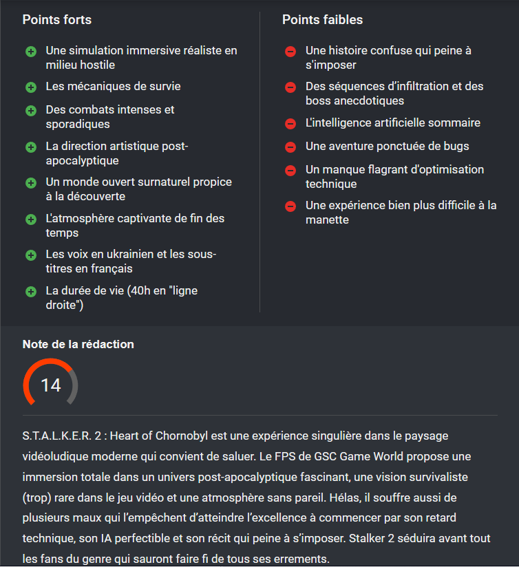Click the plus icon next to "La durée de vie"
This screenshot has width=519, height=567.
tap(31, 292)
